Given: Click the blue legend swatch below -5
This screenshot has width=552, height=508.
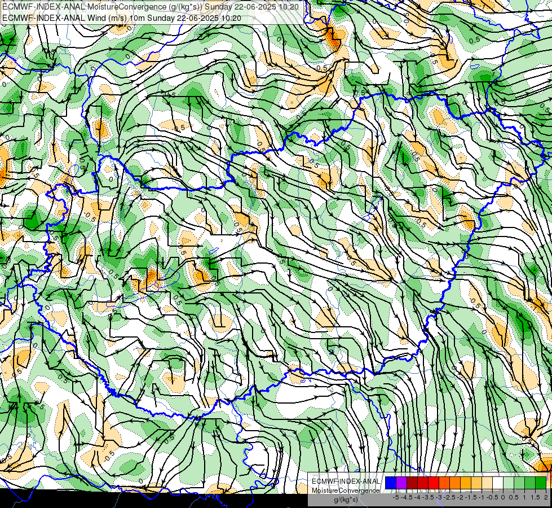Looking at the screenshot, I should pos(391,483).
